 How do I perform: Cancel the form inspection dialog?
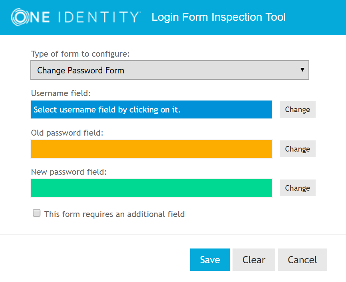[x=302, y=260]
